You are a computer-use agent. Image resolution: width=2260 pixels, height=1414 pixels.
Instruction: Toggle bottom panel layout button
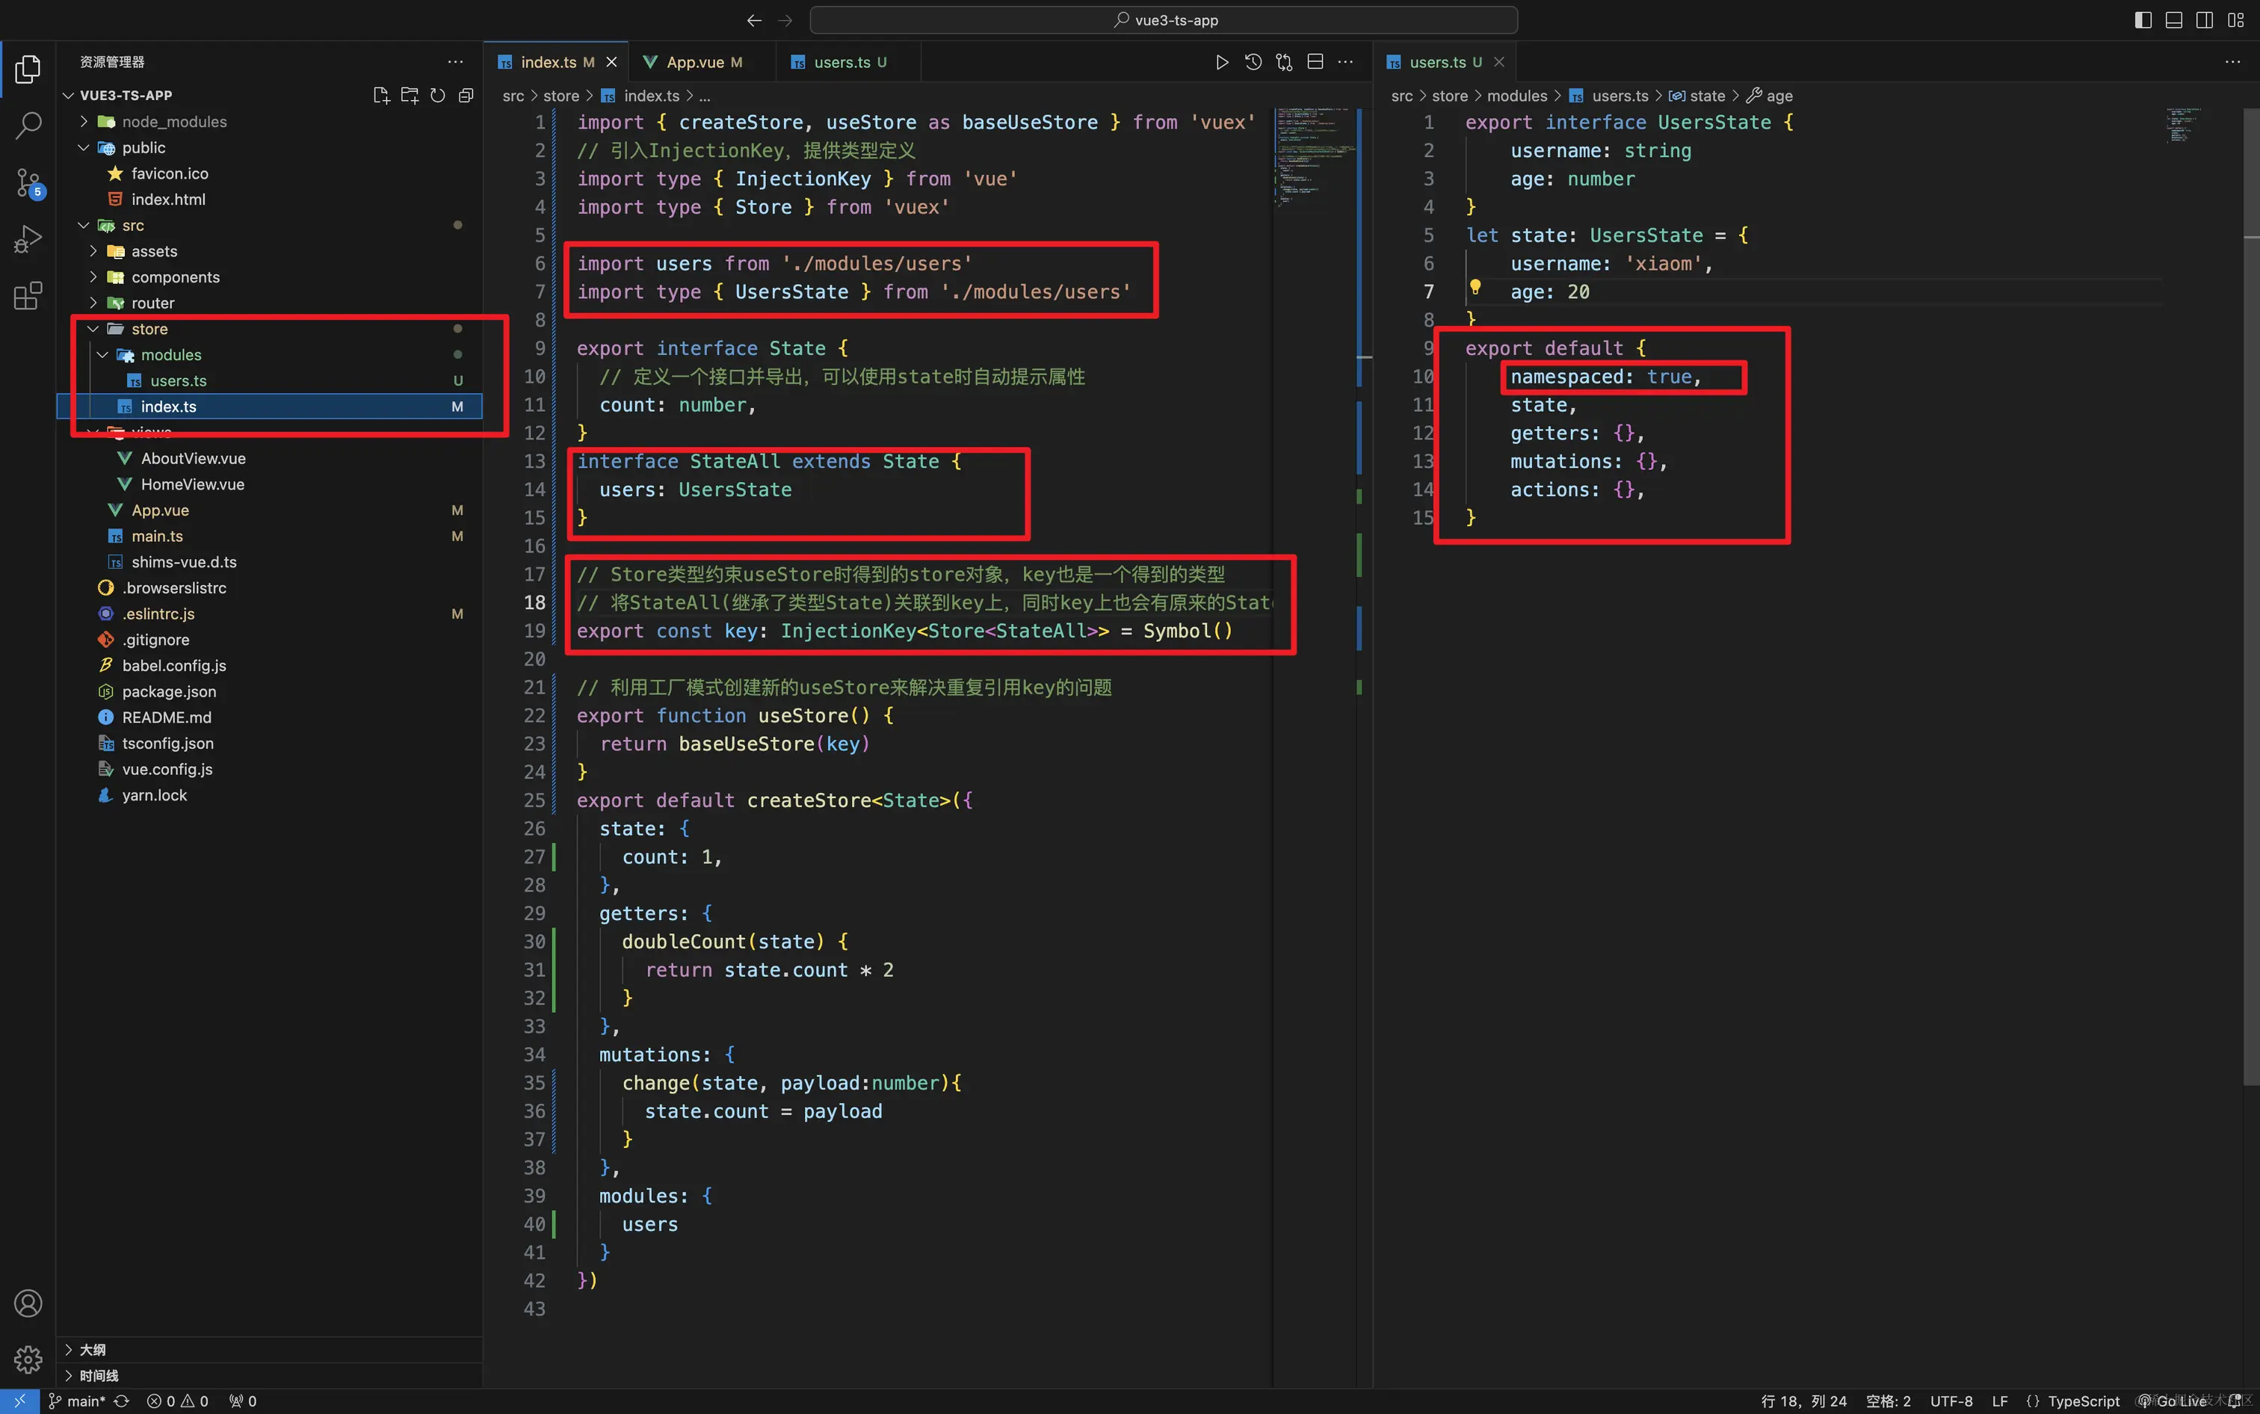point(2173,19)
